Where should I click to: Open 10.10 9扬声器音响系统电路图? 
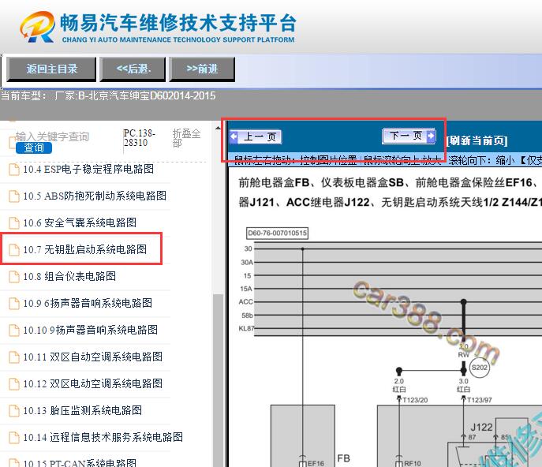[x=91, y=330]
